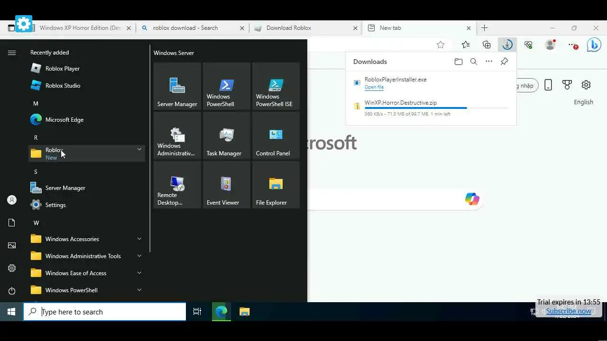Viewport: 607px width, 341px height.
Task: Open the Power options button
Action: 12,291
